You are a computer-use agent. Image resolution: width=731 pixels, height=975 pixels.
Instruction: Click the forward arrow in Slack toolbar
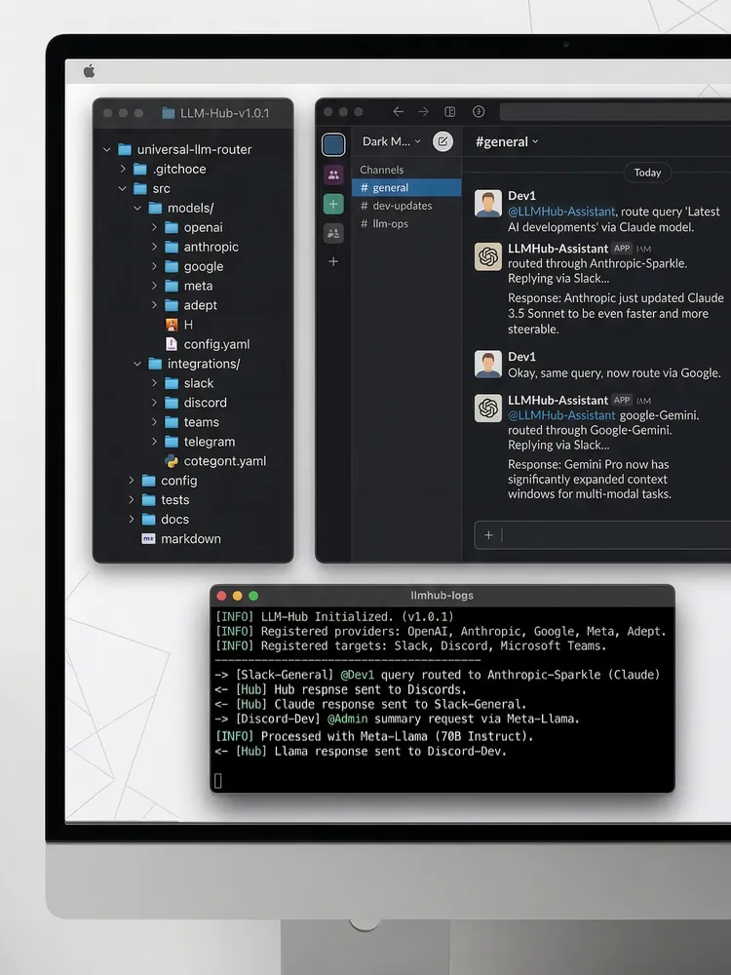(x=424, y=111)
